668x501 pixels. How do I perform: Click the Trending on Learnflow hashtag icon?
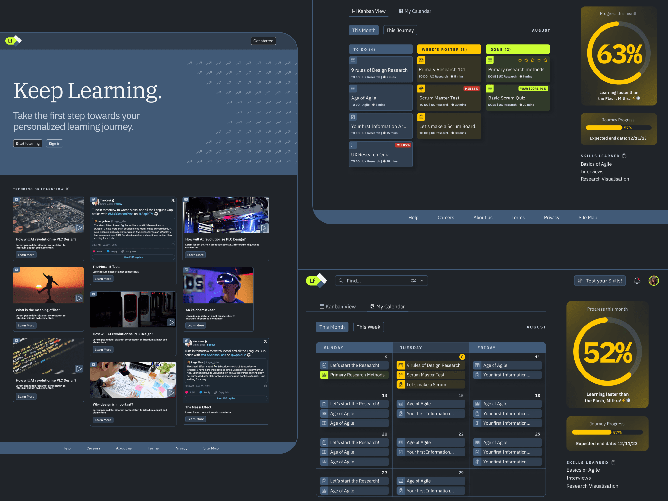pos(68,189)
